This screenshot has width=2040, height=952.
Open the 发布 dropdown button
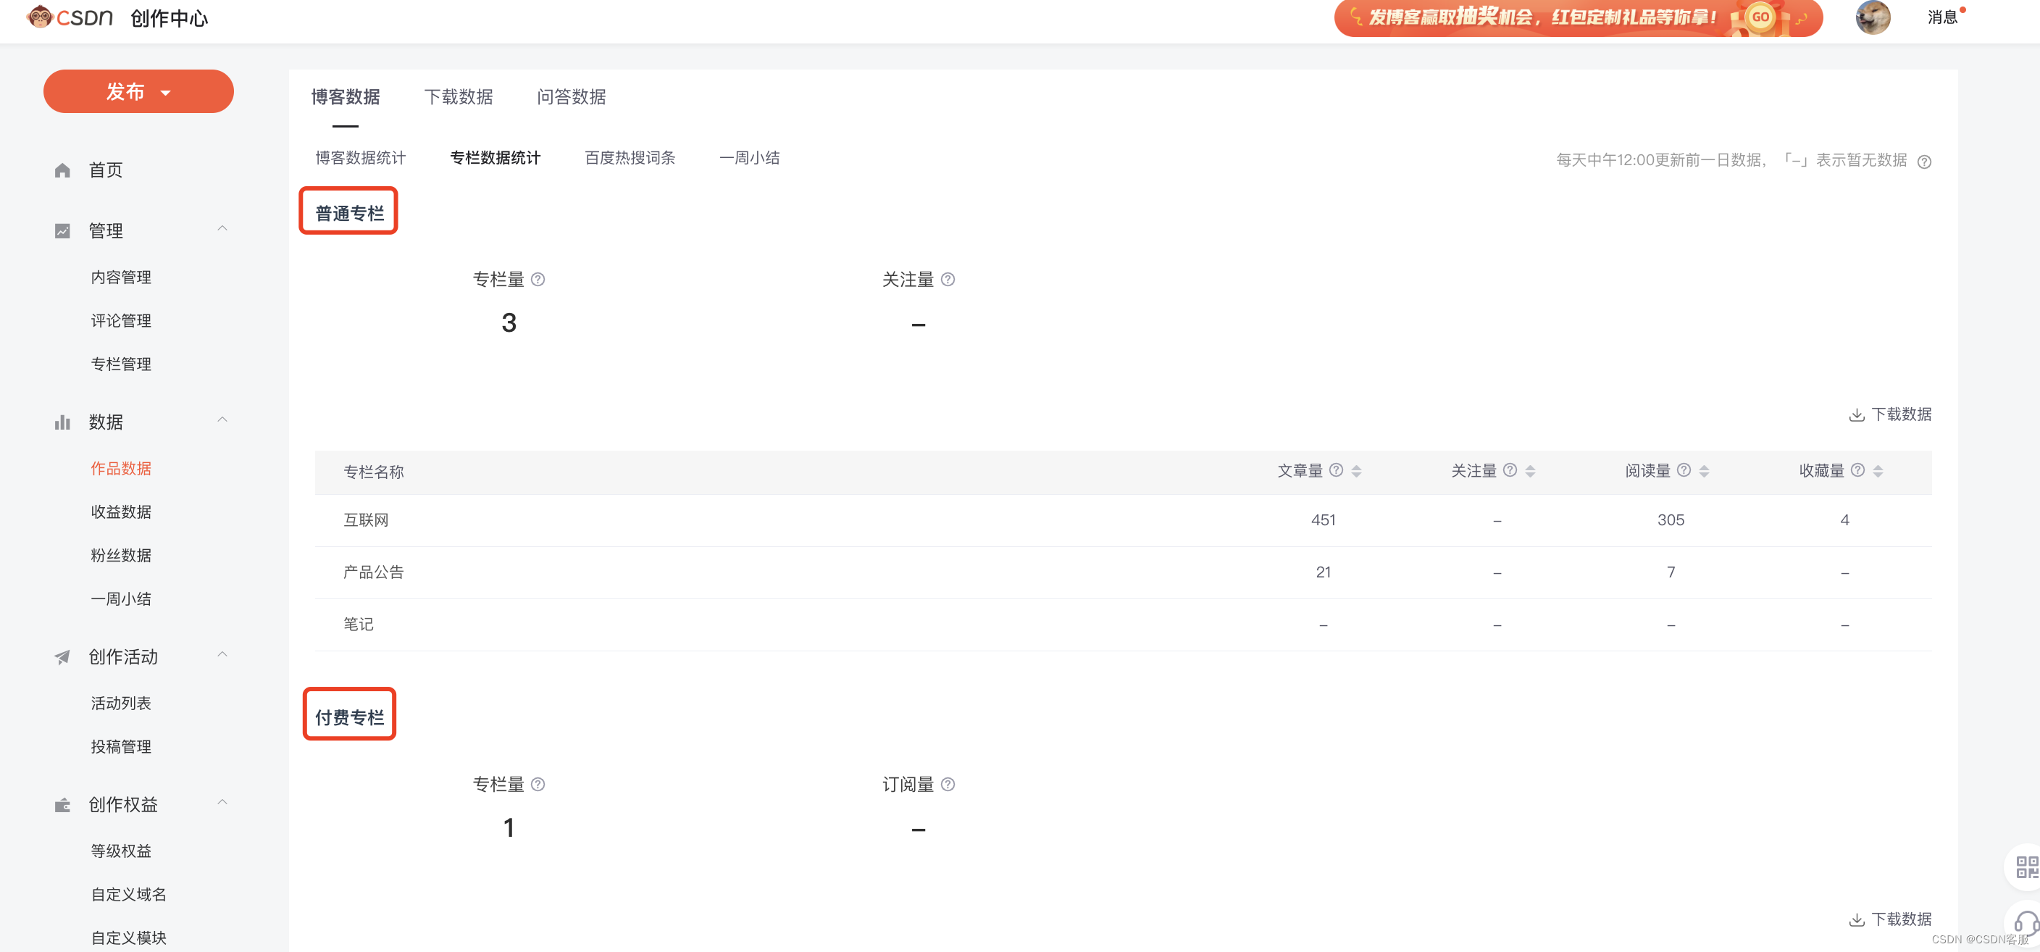pos(138,92)
